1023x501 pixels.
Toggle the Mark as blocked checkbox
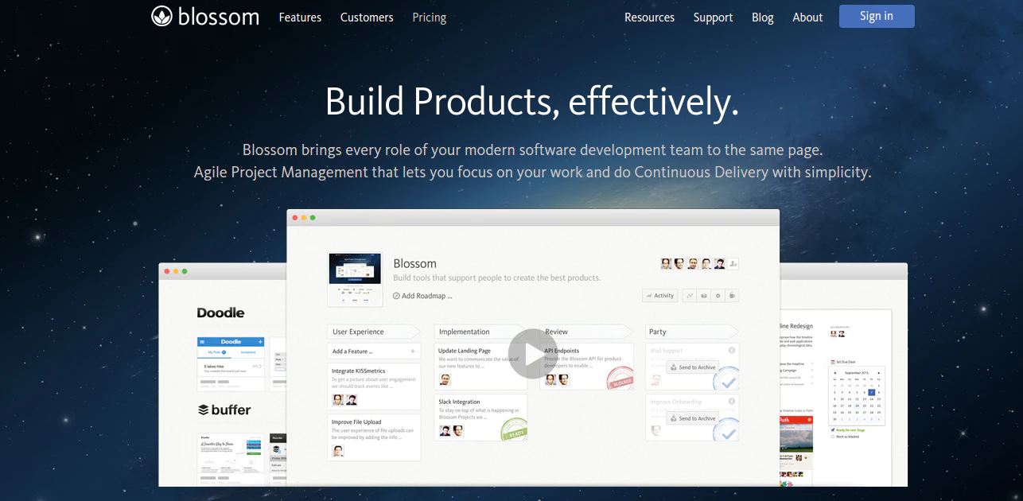coord(832,437)
